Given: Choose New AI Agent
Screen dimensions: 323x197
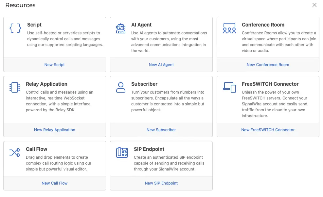Looking at the screenshot, I should point(161,65).
